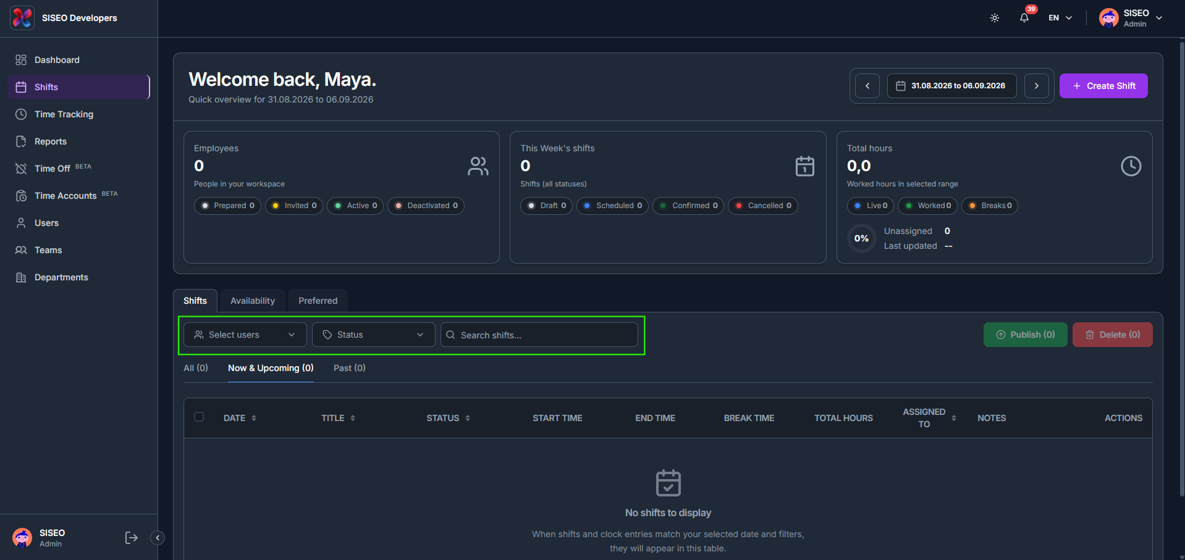Click the SISEO Developers logo icon

coord(23,18)
